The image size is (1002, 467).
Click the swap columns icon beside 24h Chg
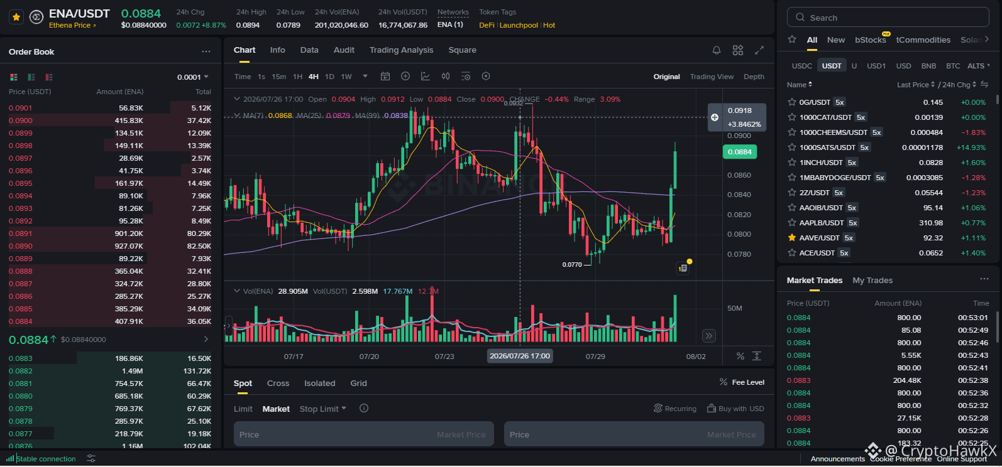click(x=984, y=84)
